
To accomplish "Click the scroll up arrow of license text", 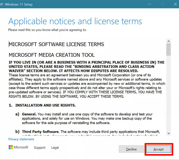I will (x=169, y=41).
